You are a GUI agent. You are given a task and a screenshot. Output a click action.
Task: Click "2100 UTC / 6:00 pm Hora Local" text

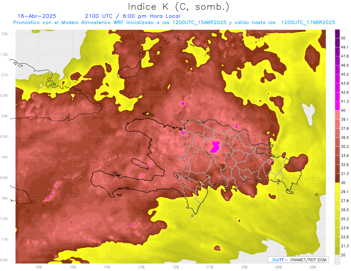tap(133, 16)
